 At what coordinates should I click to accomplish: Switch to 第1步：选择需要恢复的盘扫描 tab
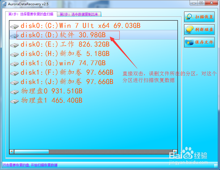point(31,14)
